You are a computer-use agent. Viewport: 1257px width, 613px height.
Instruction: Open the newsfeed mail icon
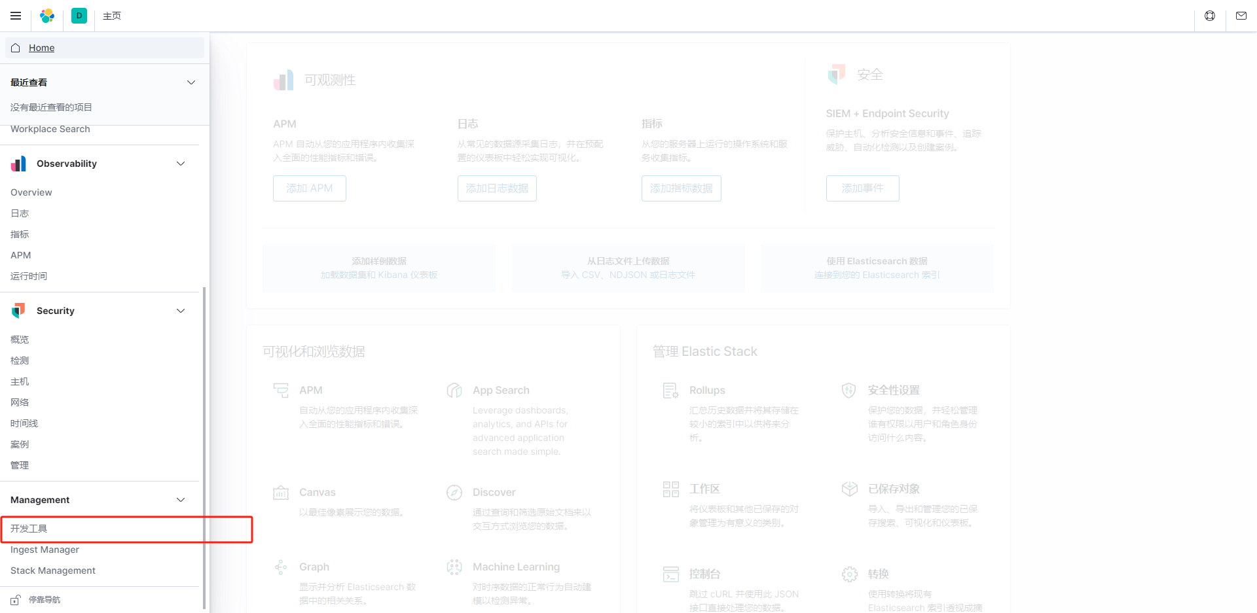tap(1241, 16)
